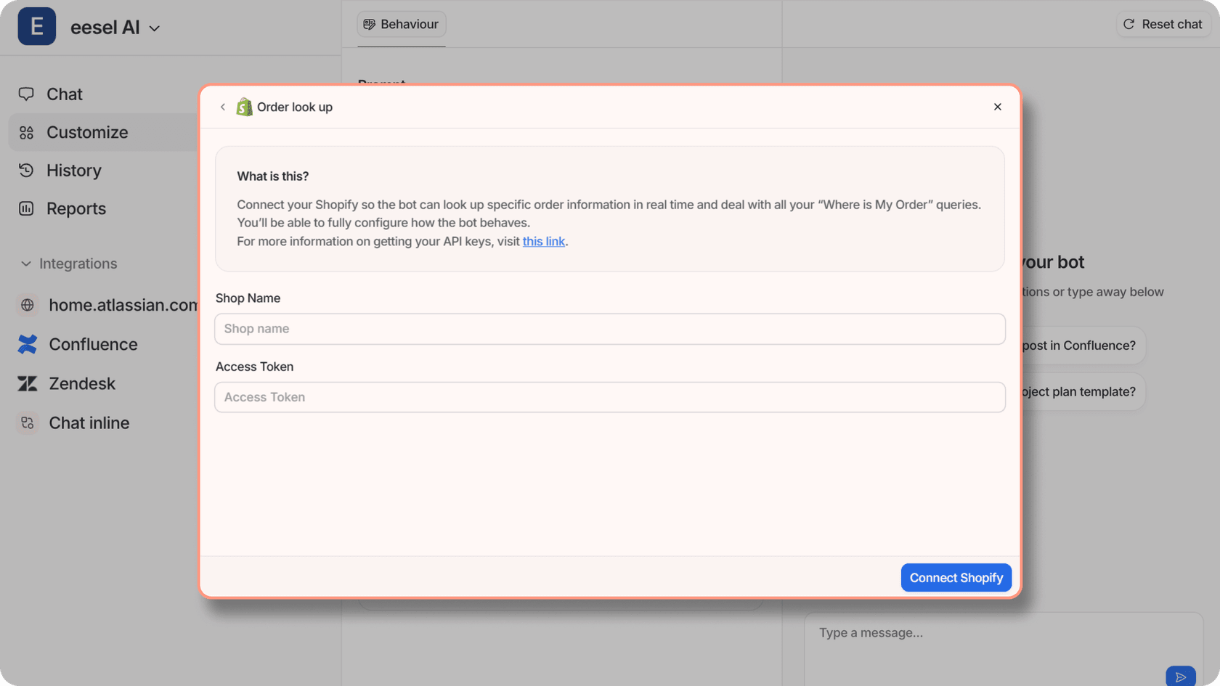Focus the Shop name input field
This screenshot has height=686, width=1220.
coord(610,329)
